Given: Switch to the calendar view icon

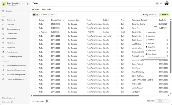Looking at the screenshot, I should coord(37,15).
